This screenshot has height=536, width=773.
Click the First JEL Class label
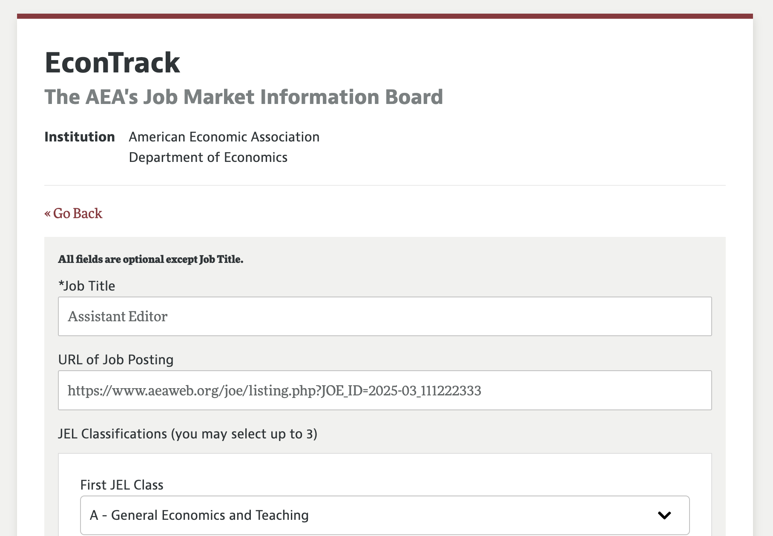tap(122, 485)
